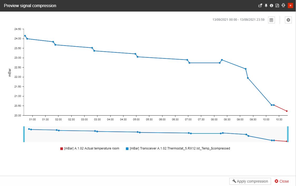Click the red Close link at bottom

click(x=282, y=181)
